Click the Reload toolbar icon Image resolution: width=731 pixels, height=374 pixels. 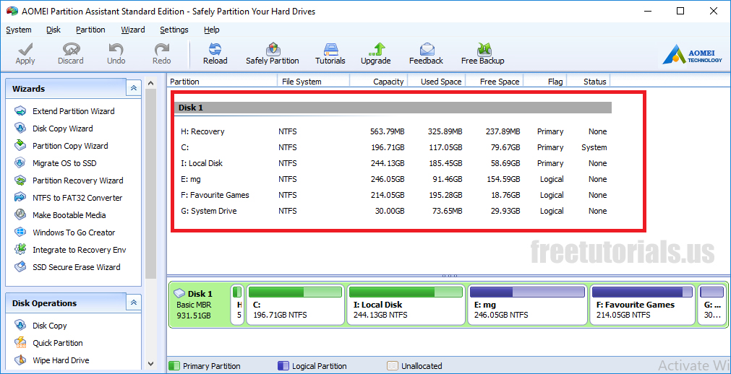coord(215,50)
